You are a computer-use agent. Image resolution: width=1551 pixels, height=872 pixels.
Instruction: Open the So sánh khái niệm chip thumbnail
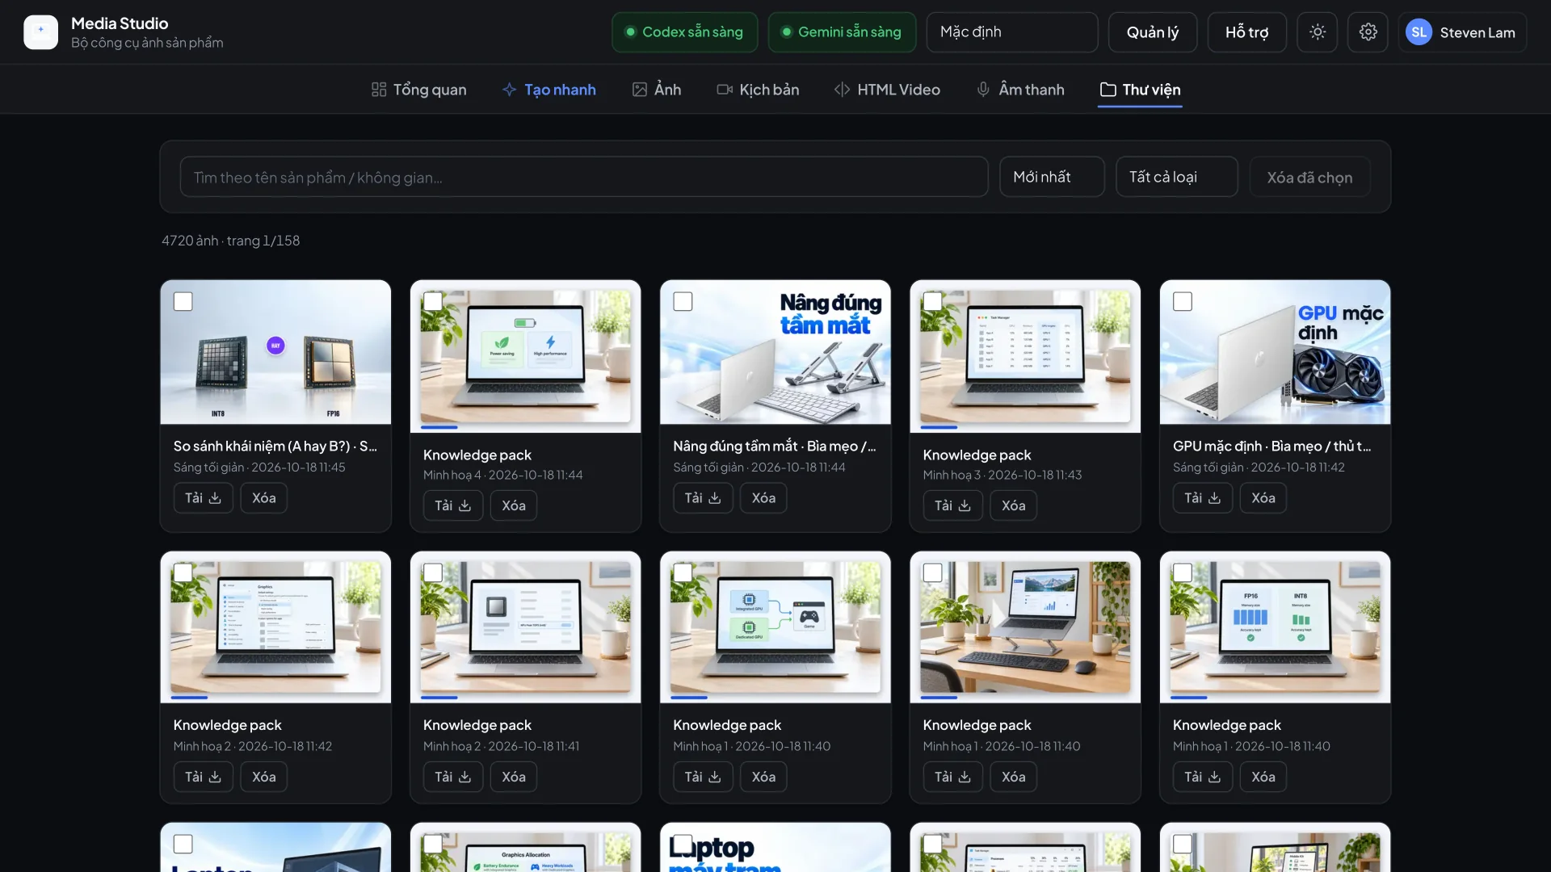[x=275, y=353]
